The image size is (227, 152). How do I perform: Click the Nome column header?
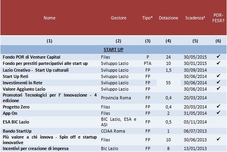[50, 18]
